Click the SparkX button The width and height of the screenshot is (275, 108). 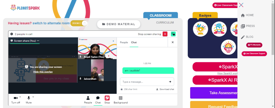[x=215, y=67]
